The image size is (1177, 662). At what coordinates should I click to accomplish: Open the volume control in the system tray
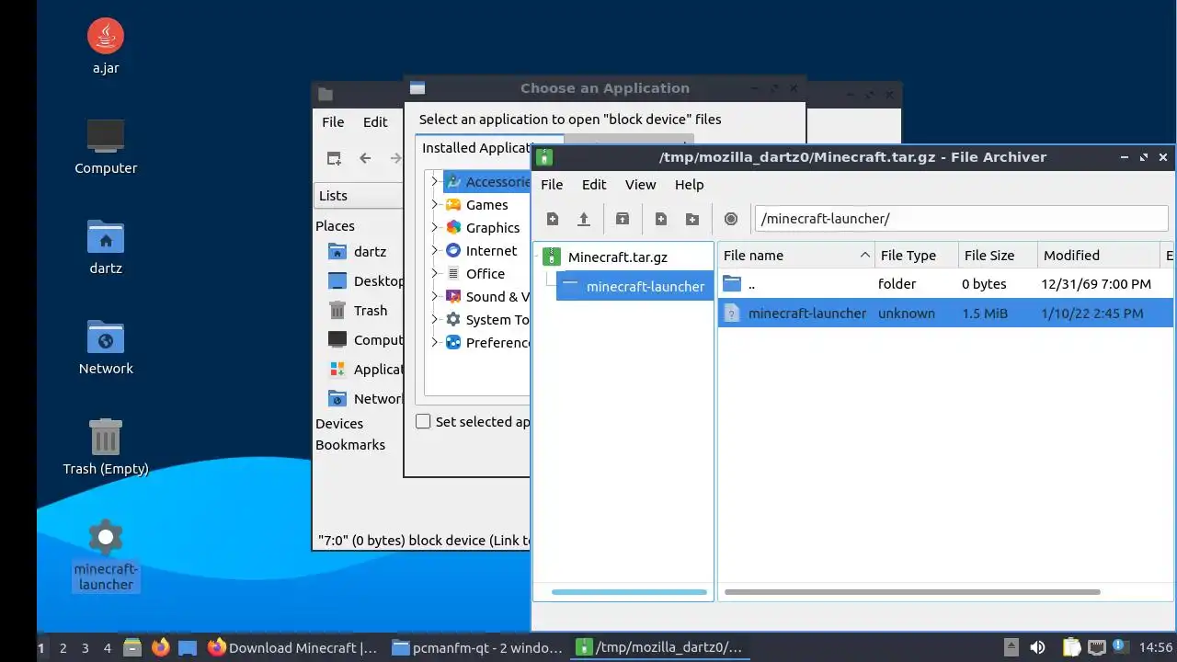click(x=1037, y=647)
